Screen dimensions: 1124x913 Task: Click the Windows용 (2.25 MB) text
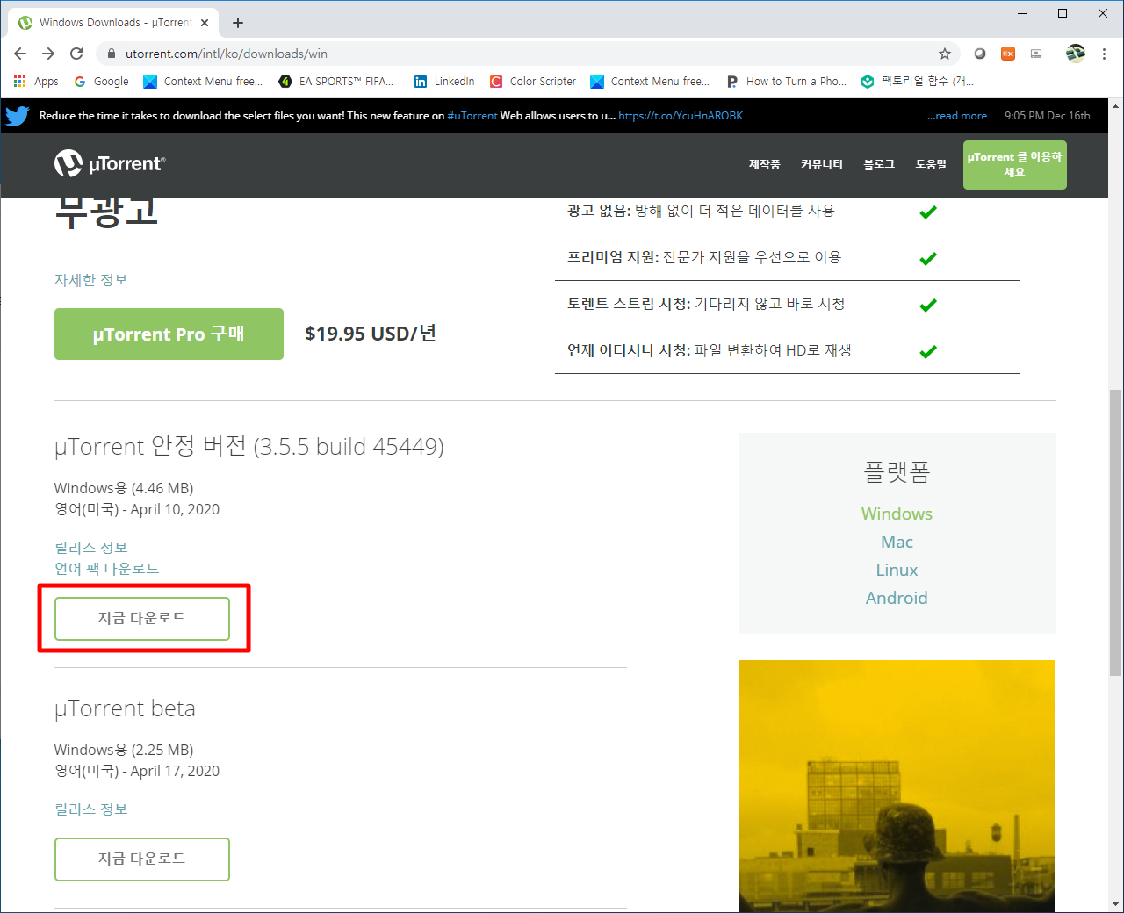pyautogui.click(x=124, y=750)
